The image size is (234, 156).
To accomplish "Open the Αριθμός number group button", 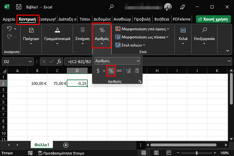I will coord(102,36).
